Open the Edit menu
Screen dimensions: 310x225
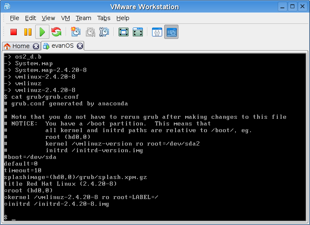[x=31, y=18]
